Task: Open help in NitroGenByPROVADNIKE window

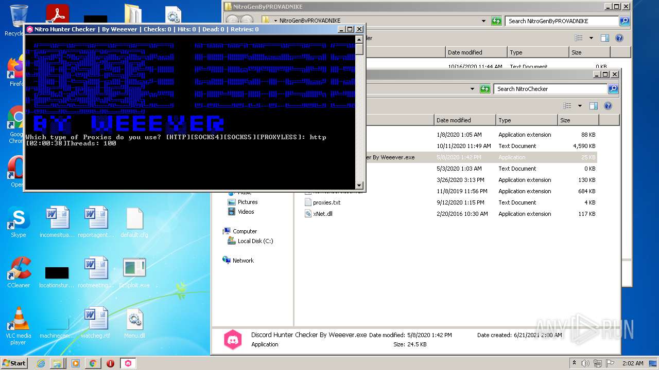Action: click(619, 38)
